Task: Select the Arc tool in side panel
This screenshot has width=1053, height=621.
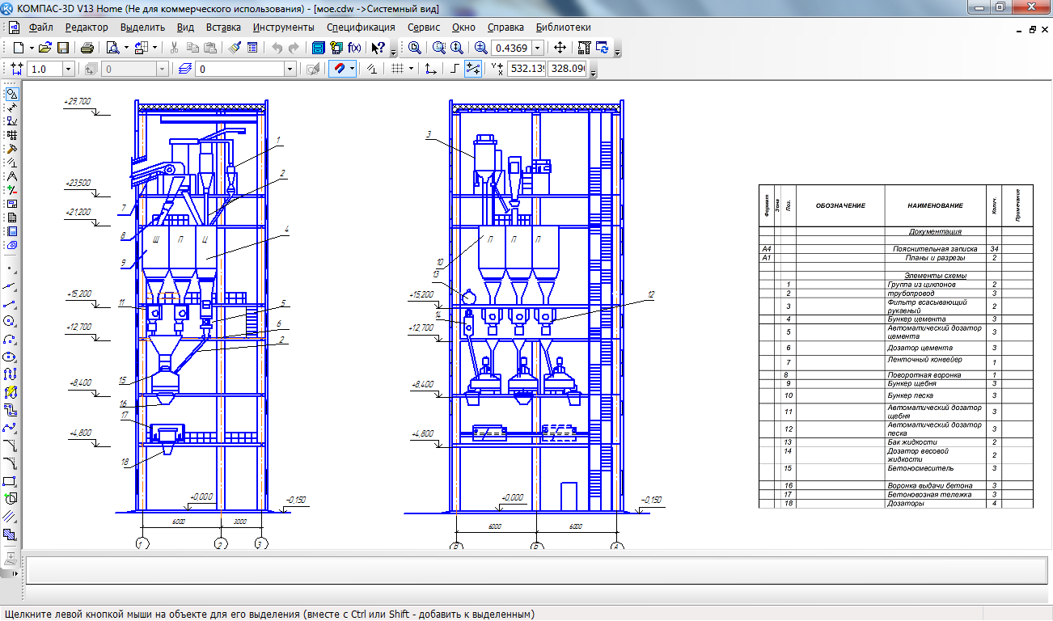Action: point(11,338)
